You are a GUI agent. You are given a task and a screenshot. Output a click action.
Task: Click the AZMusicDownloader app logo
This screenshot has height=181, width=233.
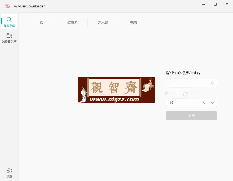click(x=7, y=6)
